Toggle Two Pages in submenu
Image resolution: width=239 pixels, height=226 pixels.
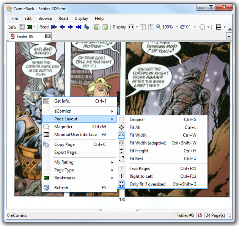tap(162, 168)
